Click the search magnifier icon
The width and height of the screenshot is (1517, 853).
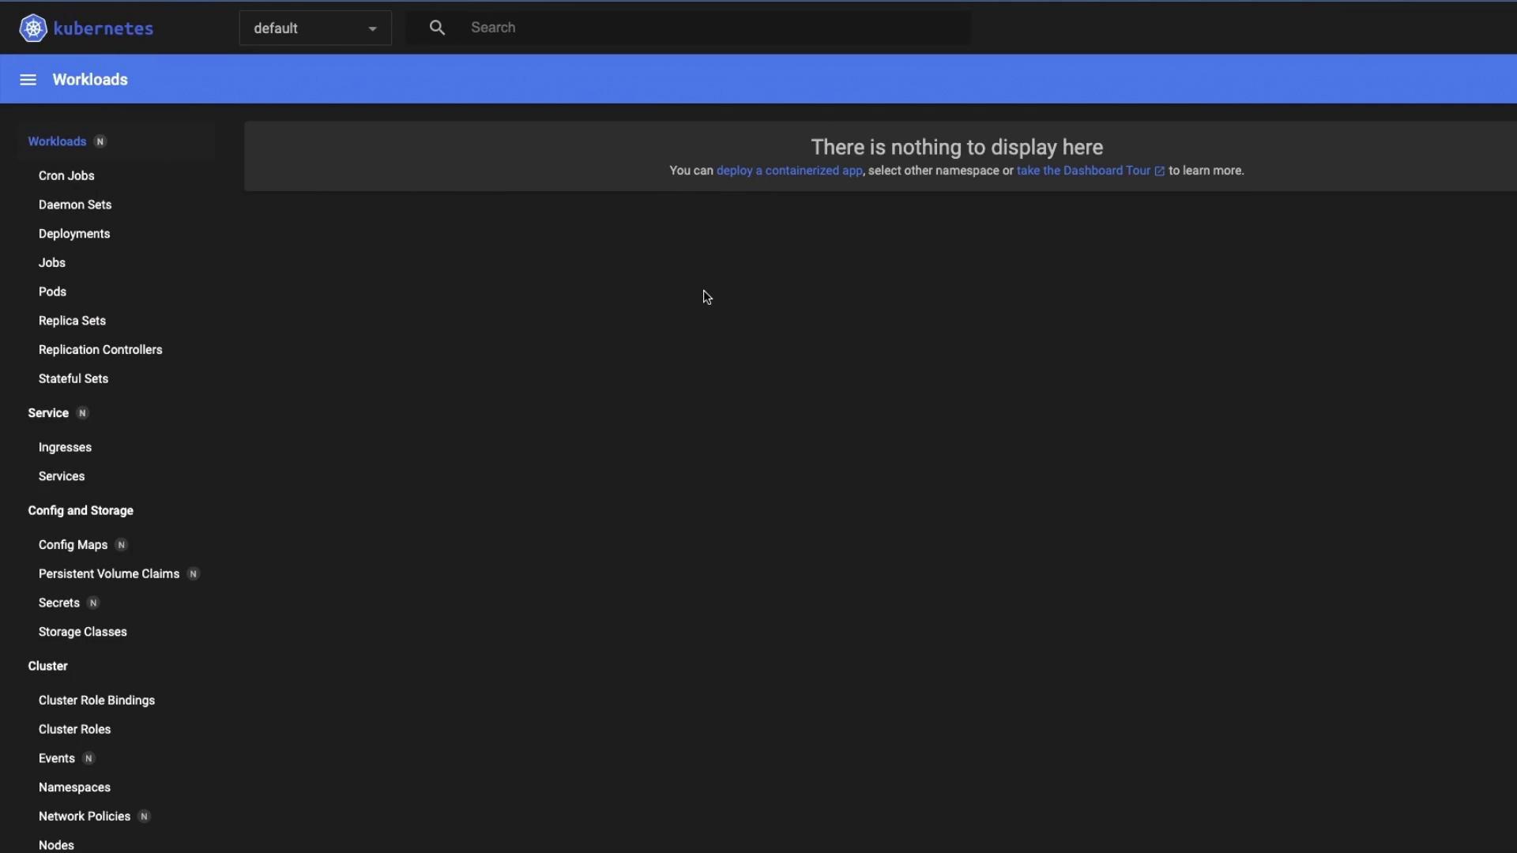point(437,28)
